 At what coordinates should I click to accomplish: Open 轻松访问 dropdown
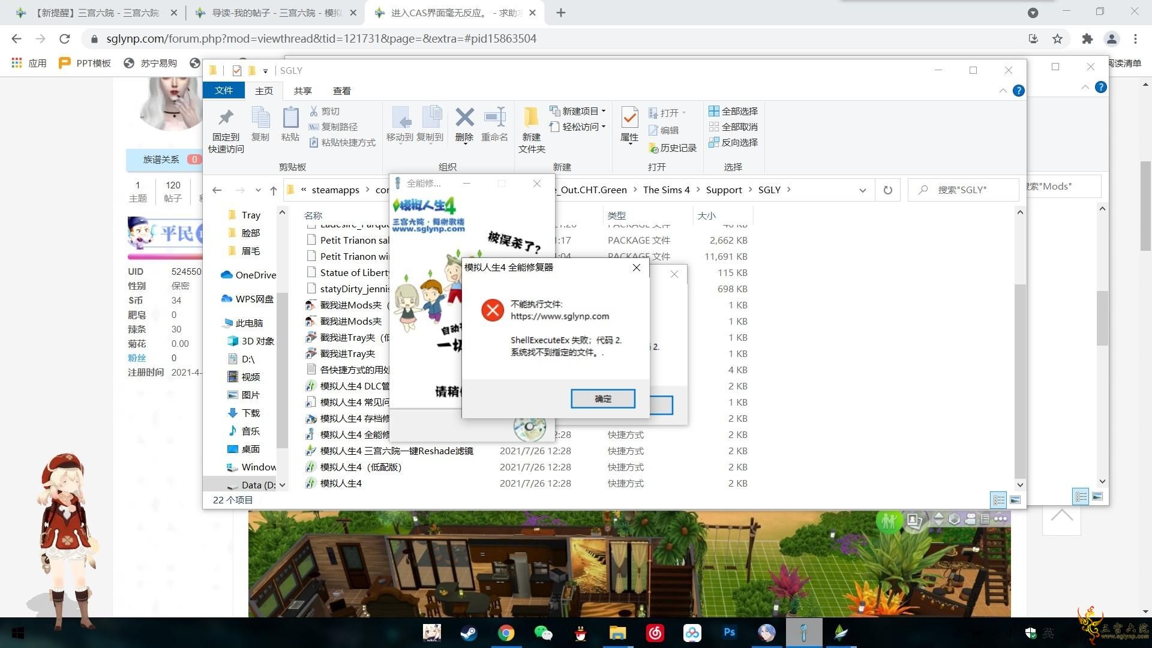[578, 127]
